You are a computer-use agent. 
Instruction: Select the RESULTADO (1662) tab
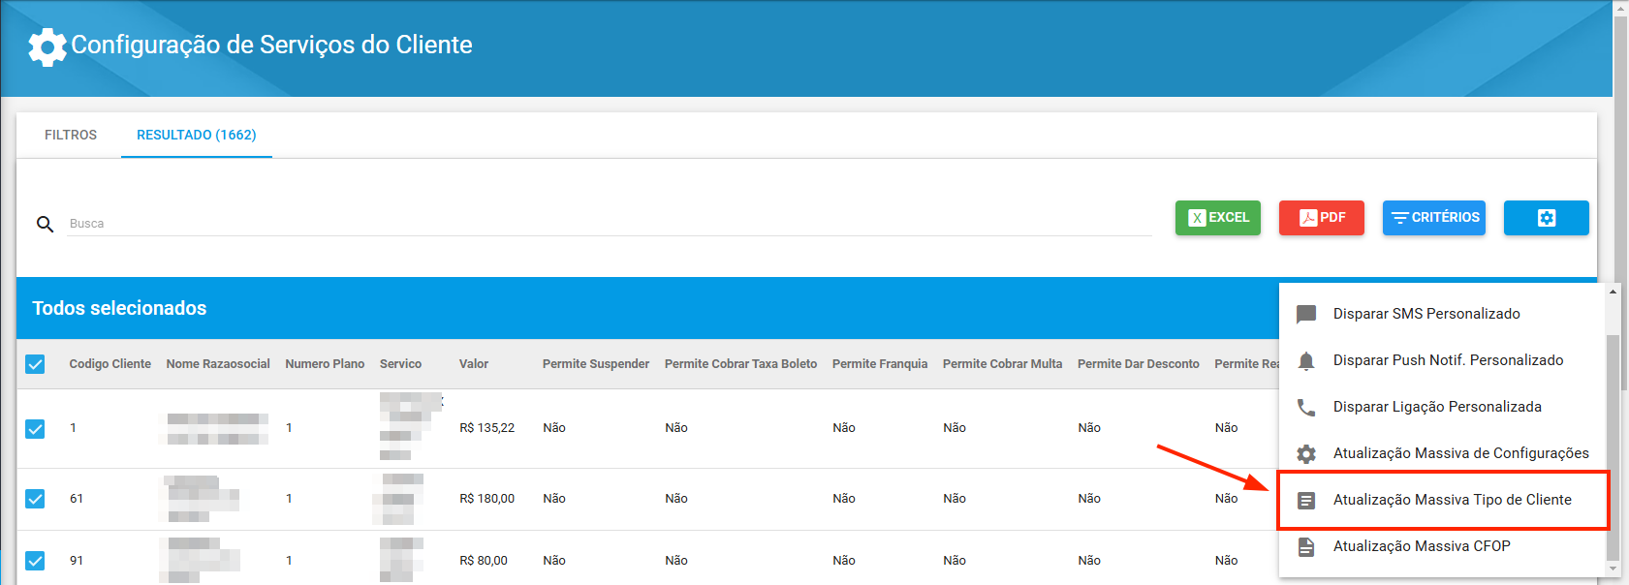point(197,135)
